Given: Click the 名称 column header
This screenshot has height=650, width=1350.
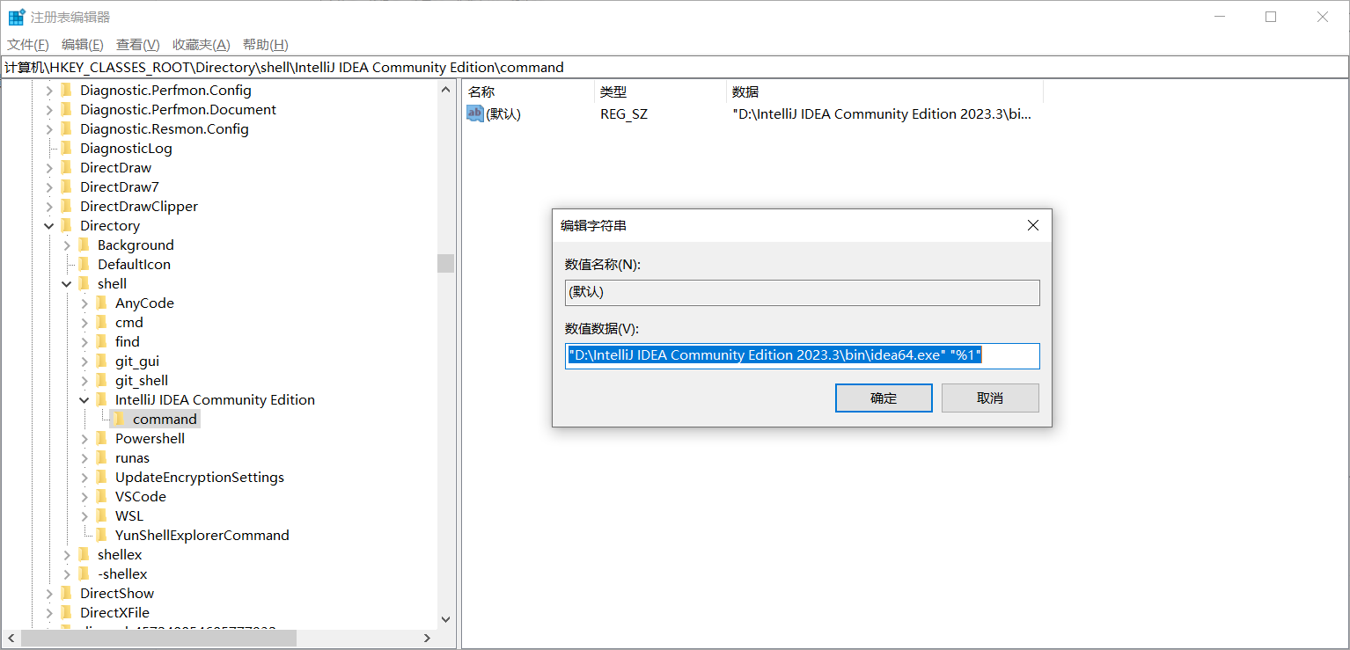Looking at the screenshot, I should pyautogui.click(x=528, y=91).
